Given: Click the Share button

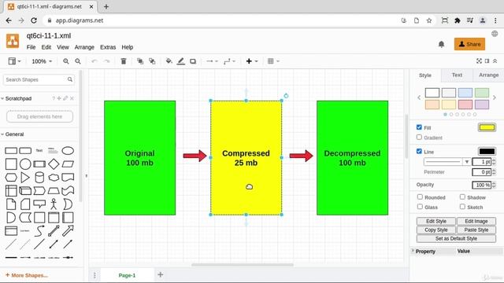Looking at the screenshot, I should point(469,44).
